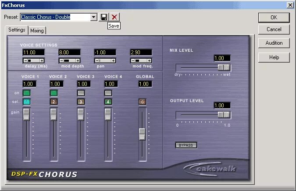Click the mod freq. value 2.90
The image size is (296, 191).
141,53
